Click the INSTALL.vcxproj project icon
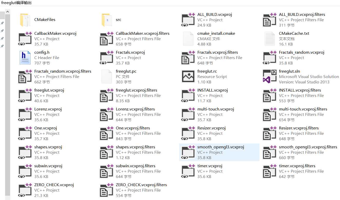Screen dimensions: 340x200 [x=188, y=96]
